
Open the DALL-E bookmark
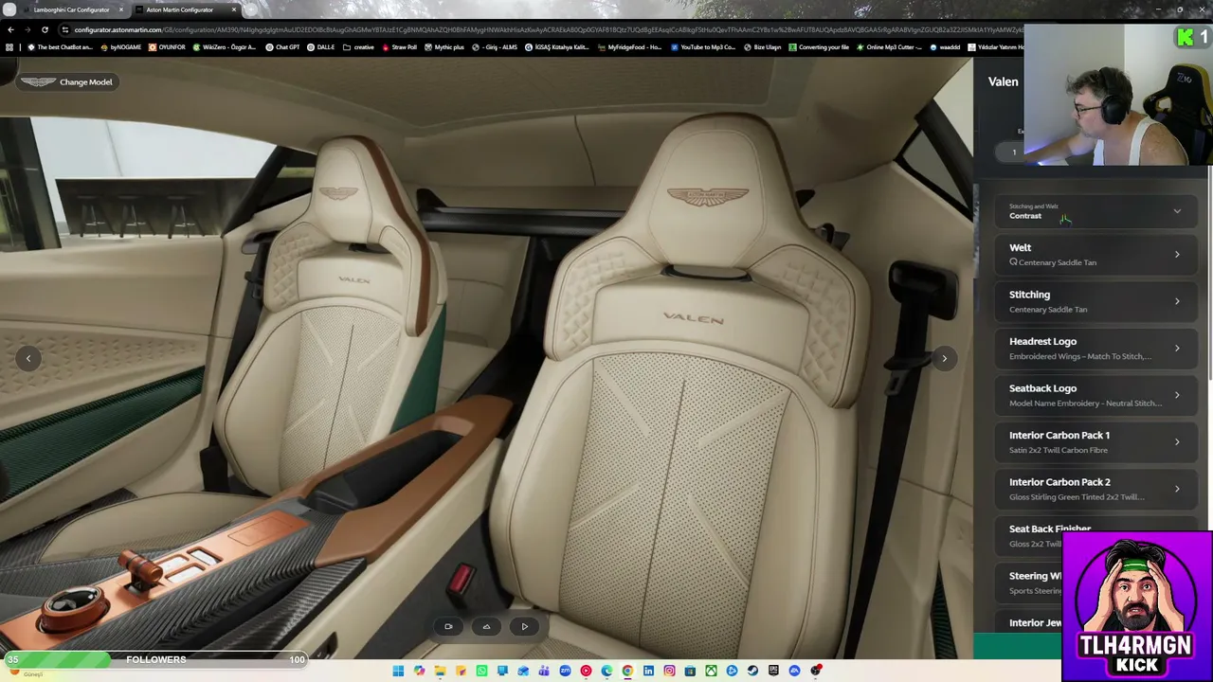321,47
